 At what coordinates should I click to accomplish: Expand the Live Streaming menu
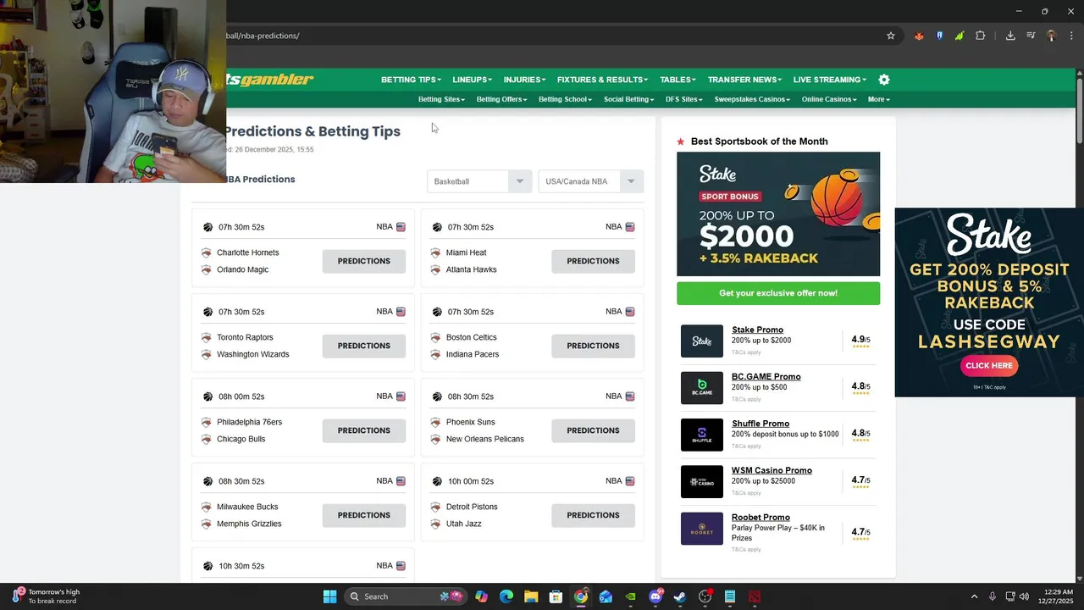click(x=829, y=80)
